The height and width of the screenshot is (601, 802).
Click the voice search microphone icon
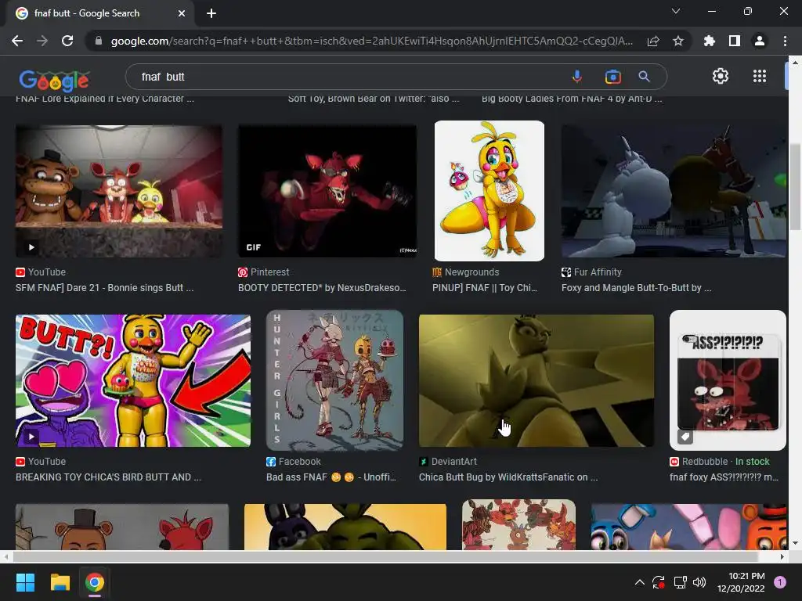pyautogui.click(x=577, y=77)
